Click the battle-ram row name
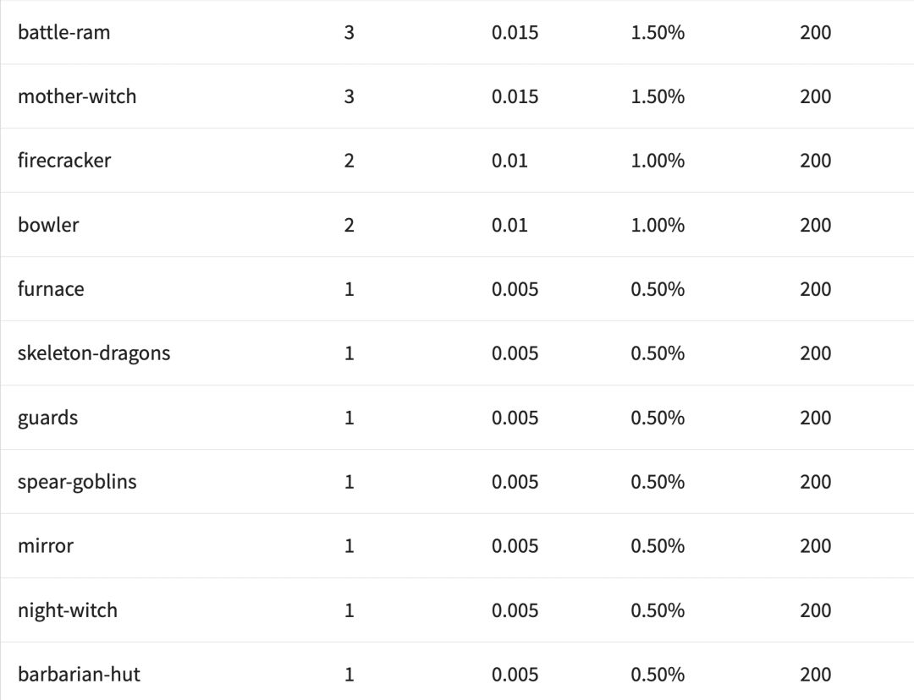Image resolution: width=914 pixels, height=700 pixels. (x=63, y=33)
